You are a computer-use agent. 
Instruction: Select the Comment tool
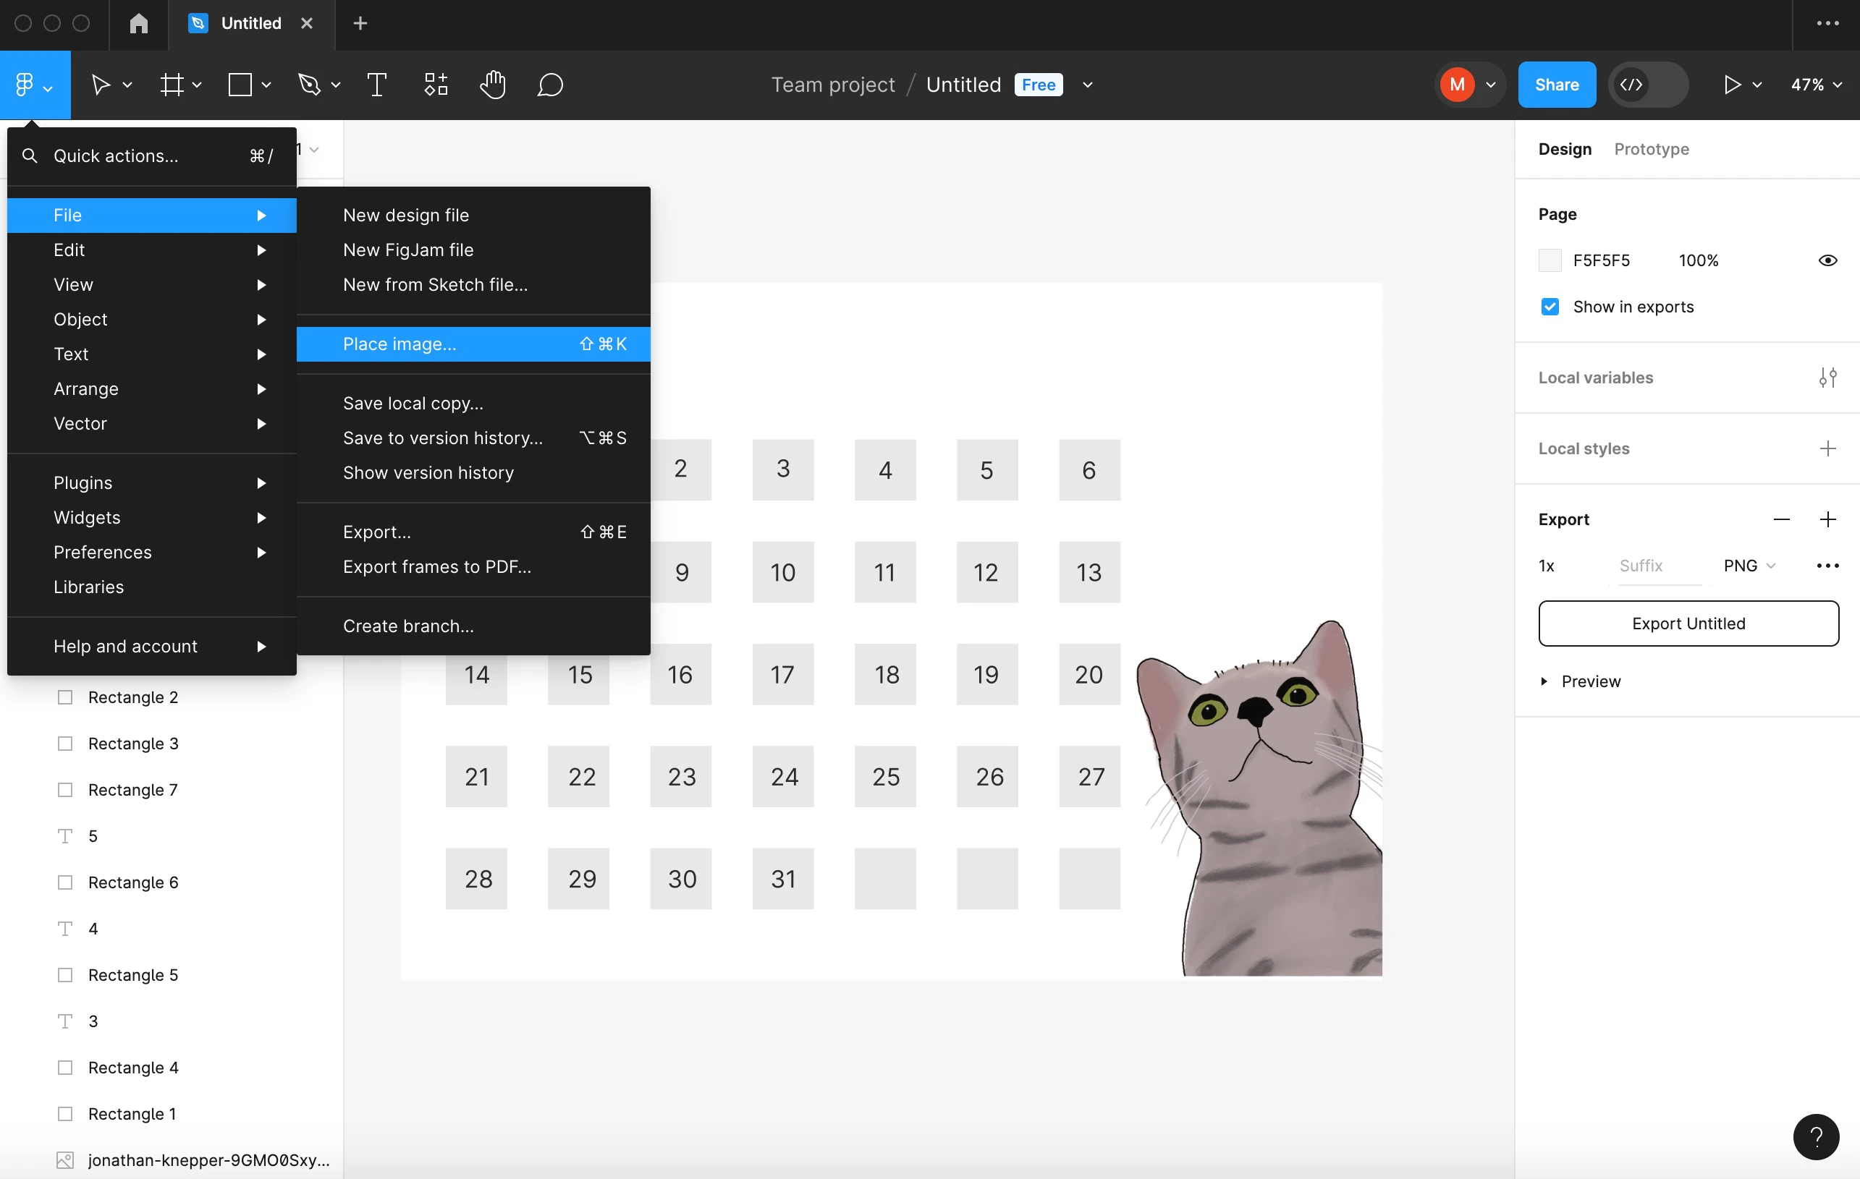click(x=550, y=85)
